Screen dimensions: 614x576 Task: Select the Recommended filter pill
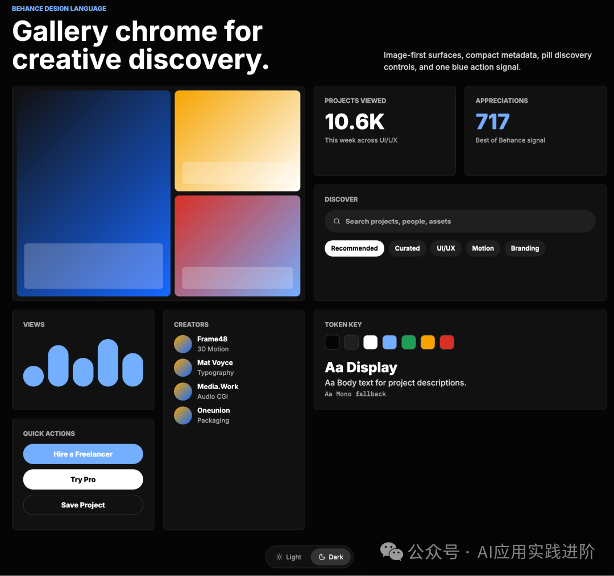(x=354, y=248)
